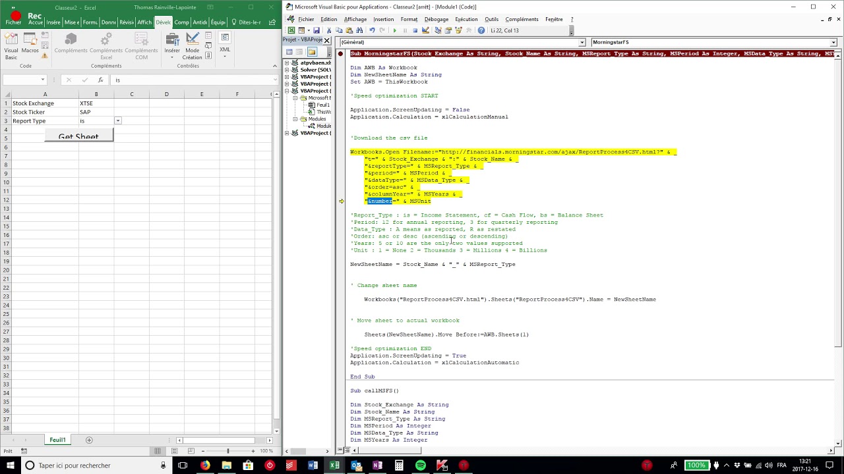Click the View Microsoft Excel icon in VBA
The height and width of the screenshot is (474, 844).
coord(291,30)
